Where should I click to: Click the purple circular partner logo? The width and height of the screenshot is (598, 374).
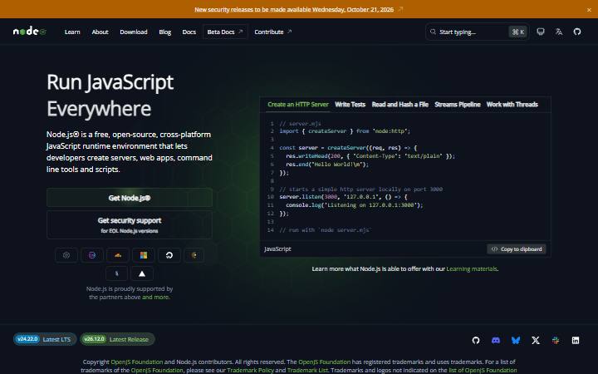92,255
